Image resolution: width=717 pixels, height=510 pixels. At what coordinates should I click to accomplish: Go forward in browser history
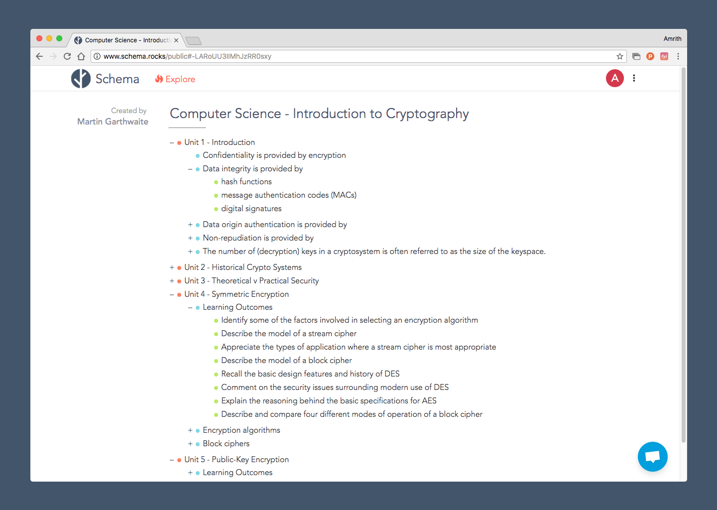point(53,56)
